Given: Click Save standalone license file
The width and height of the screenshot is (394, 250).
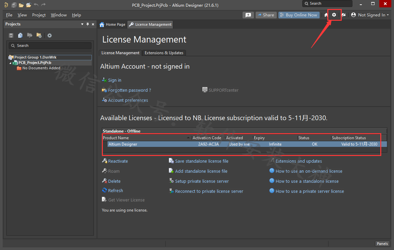Looking at the screenshot, I should (x=202, y=161).
